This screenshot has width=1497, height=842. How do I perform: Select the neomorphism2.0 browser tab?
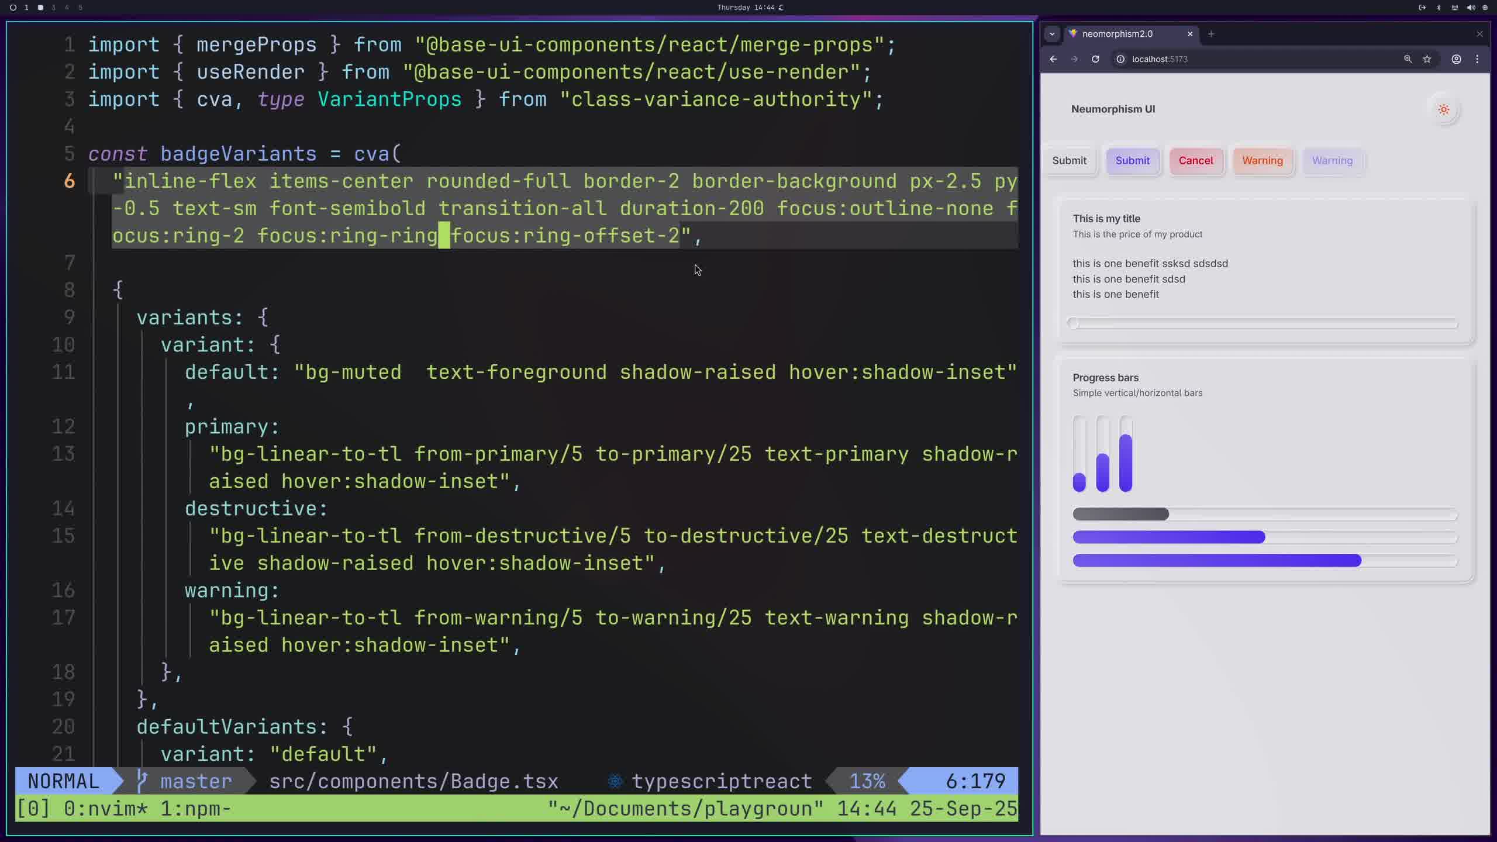[x=1117, y=34]
